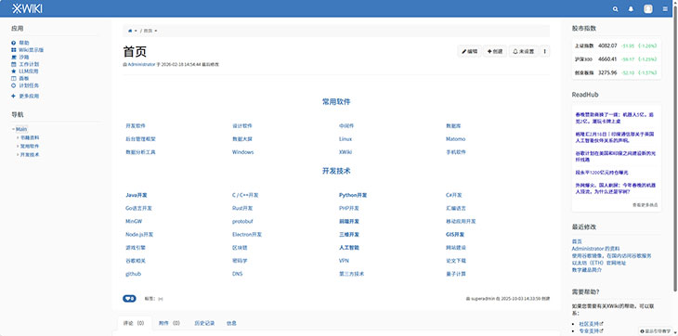The height and width of the screenshot is (336, 678).
Task: Open the page's more actions kebab menu
Action: coord(544,51)
